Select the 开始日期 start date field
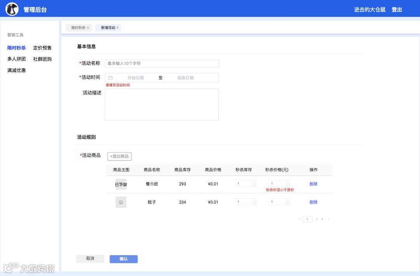This screenshot has height=276, width=420. point(136,78)
